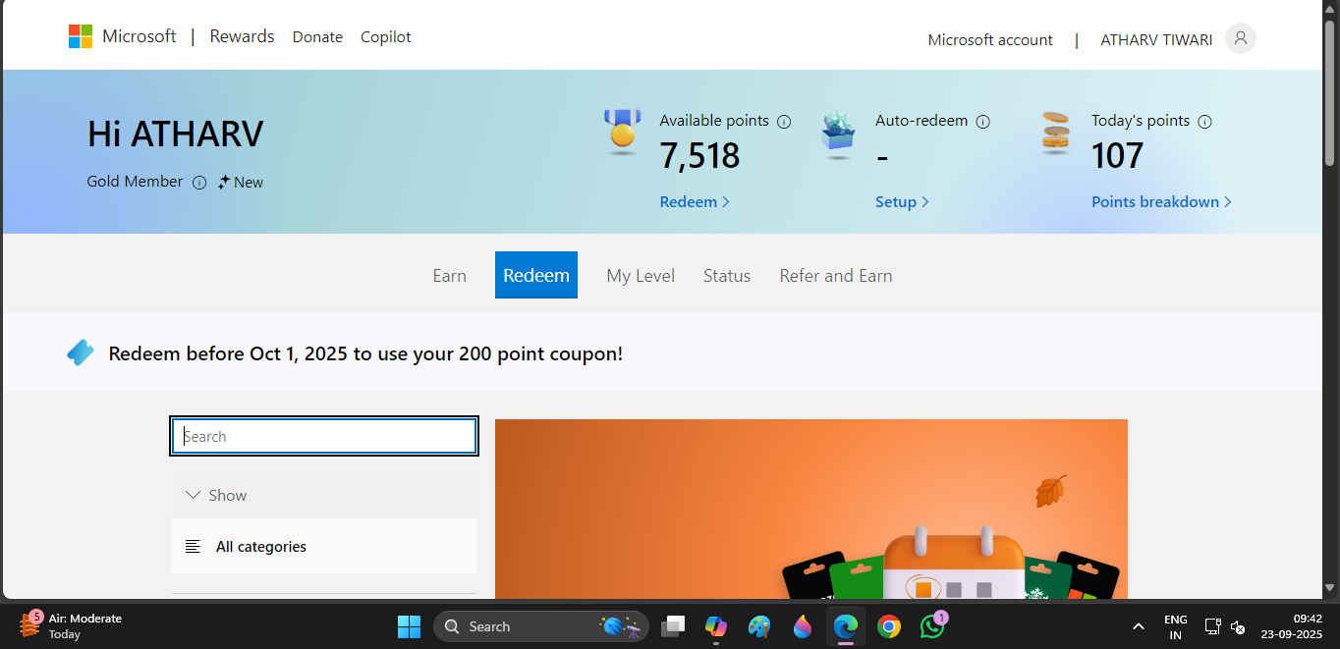Click the Available points medal icon
The width and height of the screenshot is (1340, 649).
click(x=622, y=131)
